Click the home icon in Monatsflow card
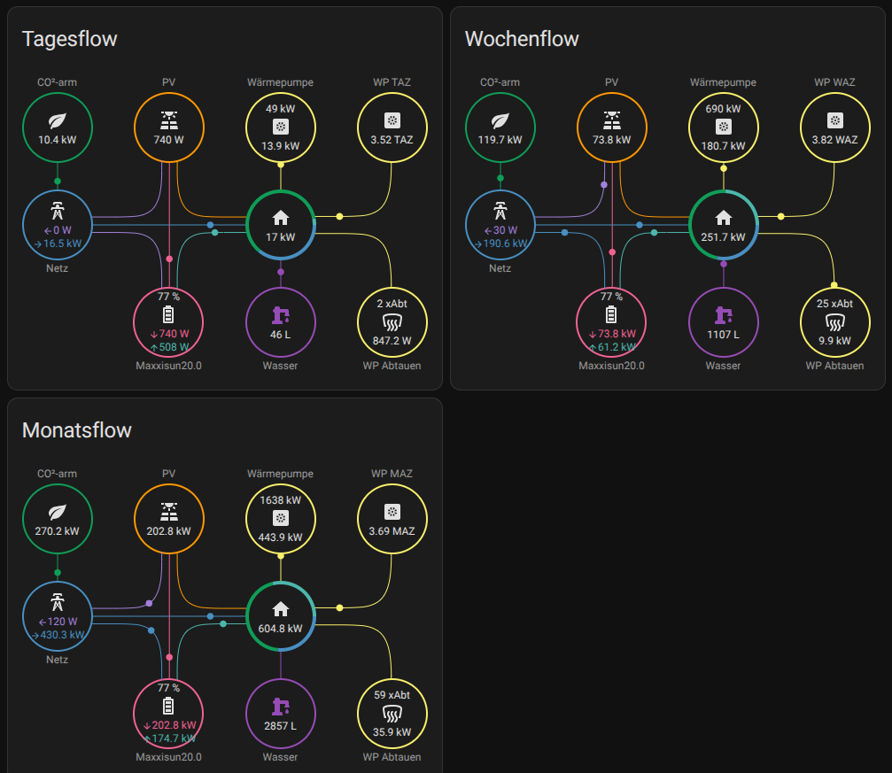Screen dimensions: 892x773 (281, 608)
